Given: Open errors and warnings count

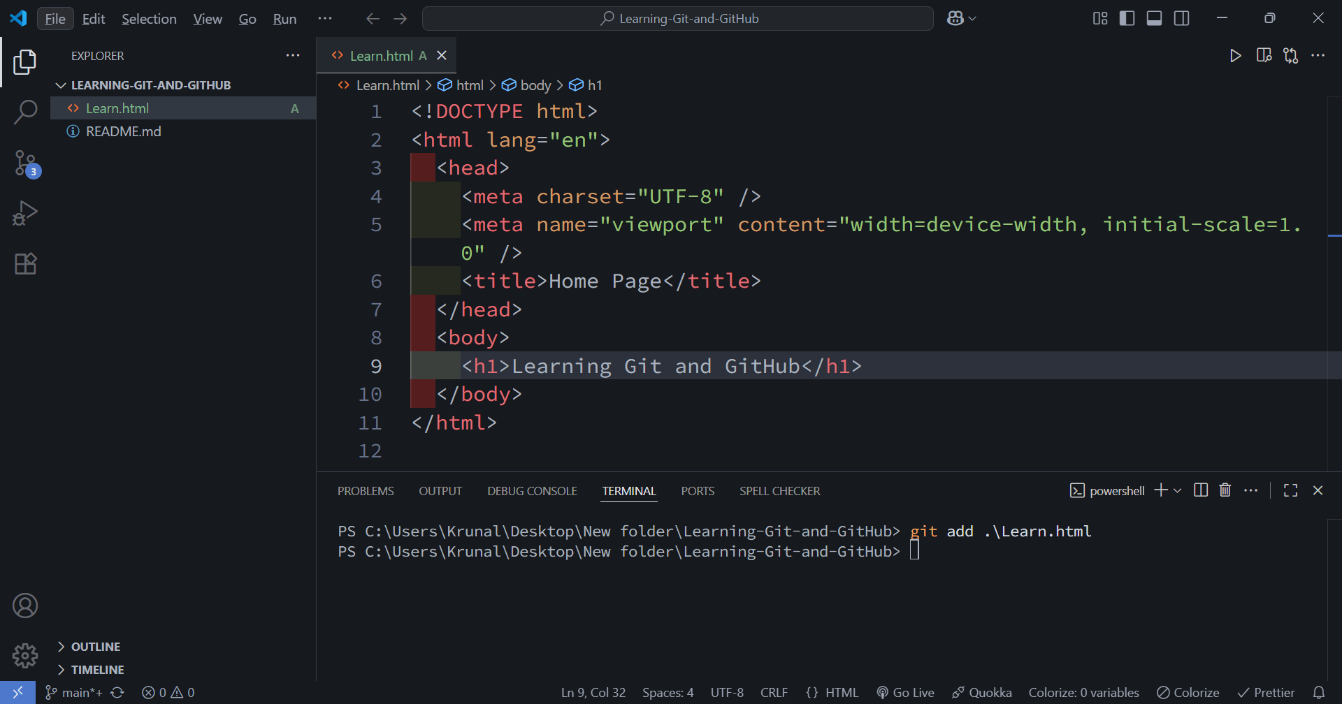Looking at the screenshot, I should [168, 692].
